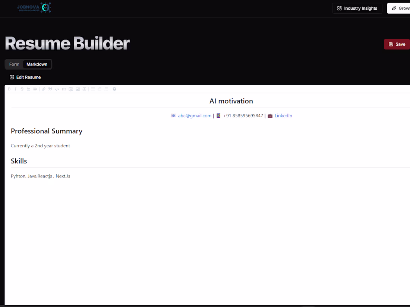Apply italic formatting in markdown toolbar
The width and height of the screenshot is (410, 307).
click(15, 89)
